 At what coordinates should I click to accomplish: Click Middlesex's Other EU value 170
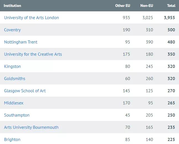click(x=126, y=103)
